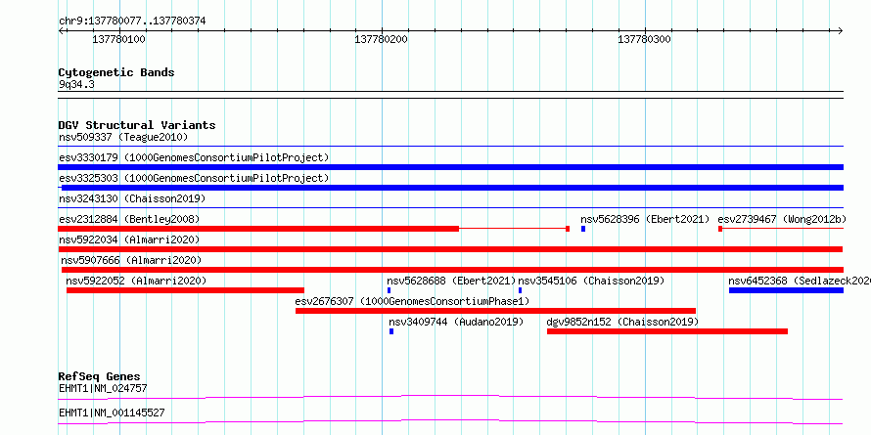871x435 pixels.
Task: Open the dgv9852n152 (Chaisson2019) label
Action: click(x=622, y=322)
